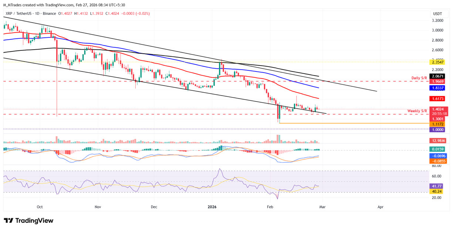Click the USDT currency label at top right
This screenshot has height=230, width=453.
(437, 14)
